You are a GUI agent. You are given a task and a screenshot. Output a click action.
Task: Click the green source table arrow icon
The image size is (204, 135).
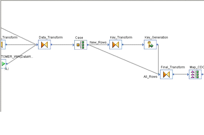tap(3, 64)
